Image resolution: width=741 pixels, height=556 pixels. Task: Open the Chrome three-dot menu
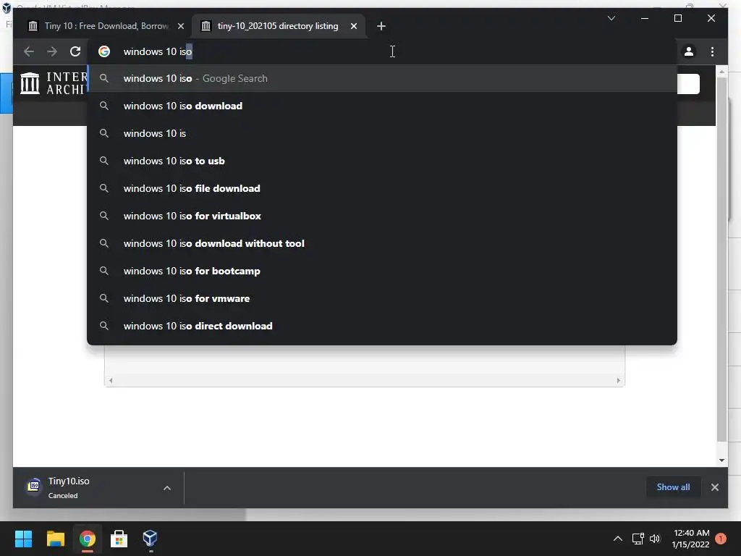[x=712, y=51]
